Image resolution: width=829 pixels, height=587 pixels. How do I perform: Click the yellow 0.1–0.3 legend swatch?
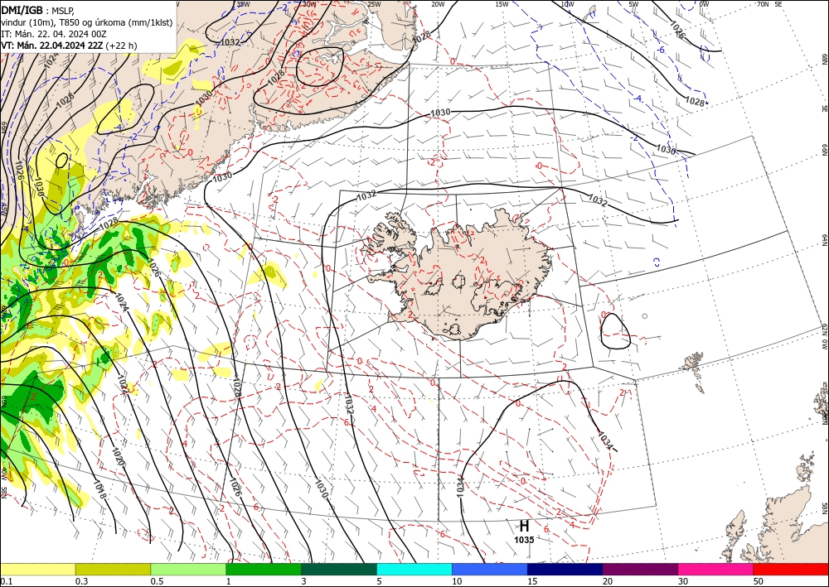click(x=37, y=569)
